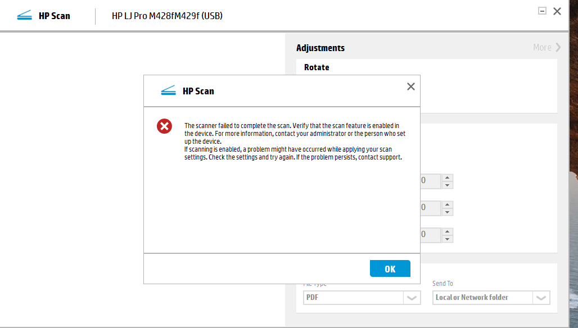Image resolution: width=578 pixels, height=328 pixels.
Task: Increase the second adjustment value spinner
Action: [447, 204]
